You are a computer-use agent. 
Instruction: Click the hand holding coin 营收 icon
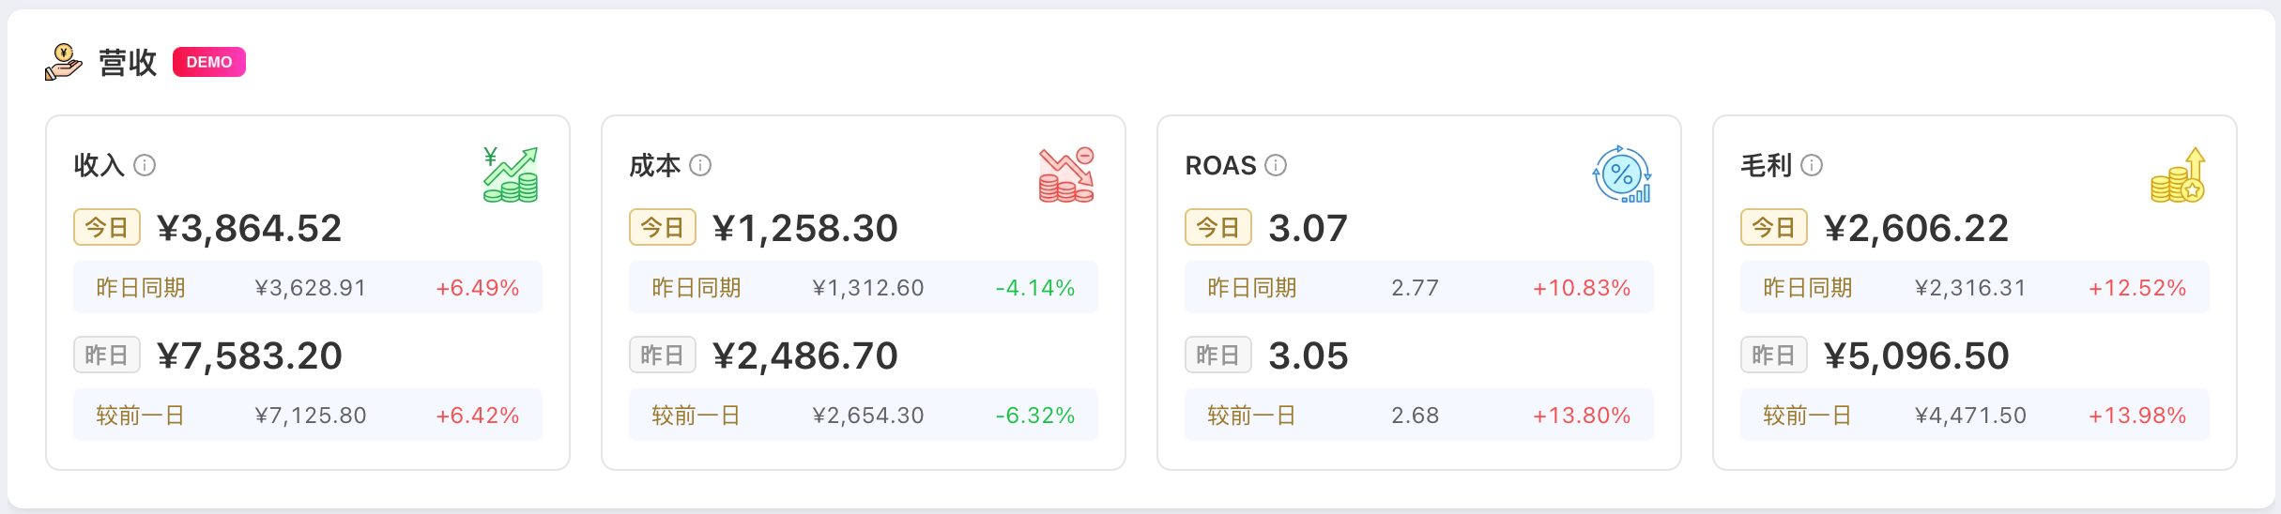click(64, 62)
